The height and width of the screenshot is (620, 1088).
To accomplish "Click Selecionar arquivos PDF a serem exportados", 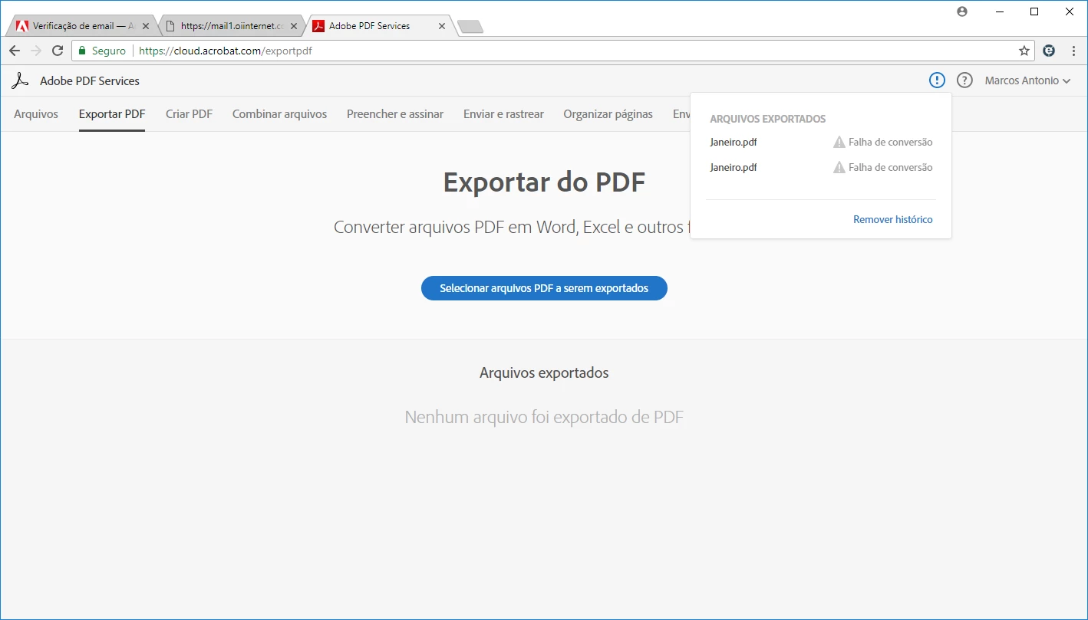I will pos(544,288).
